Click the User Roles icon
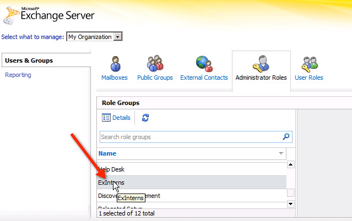 tap(309, 63)
